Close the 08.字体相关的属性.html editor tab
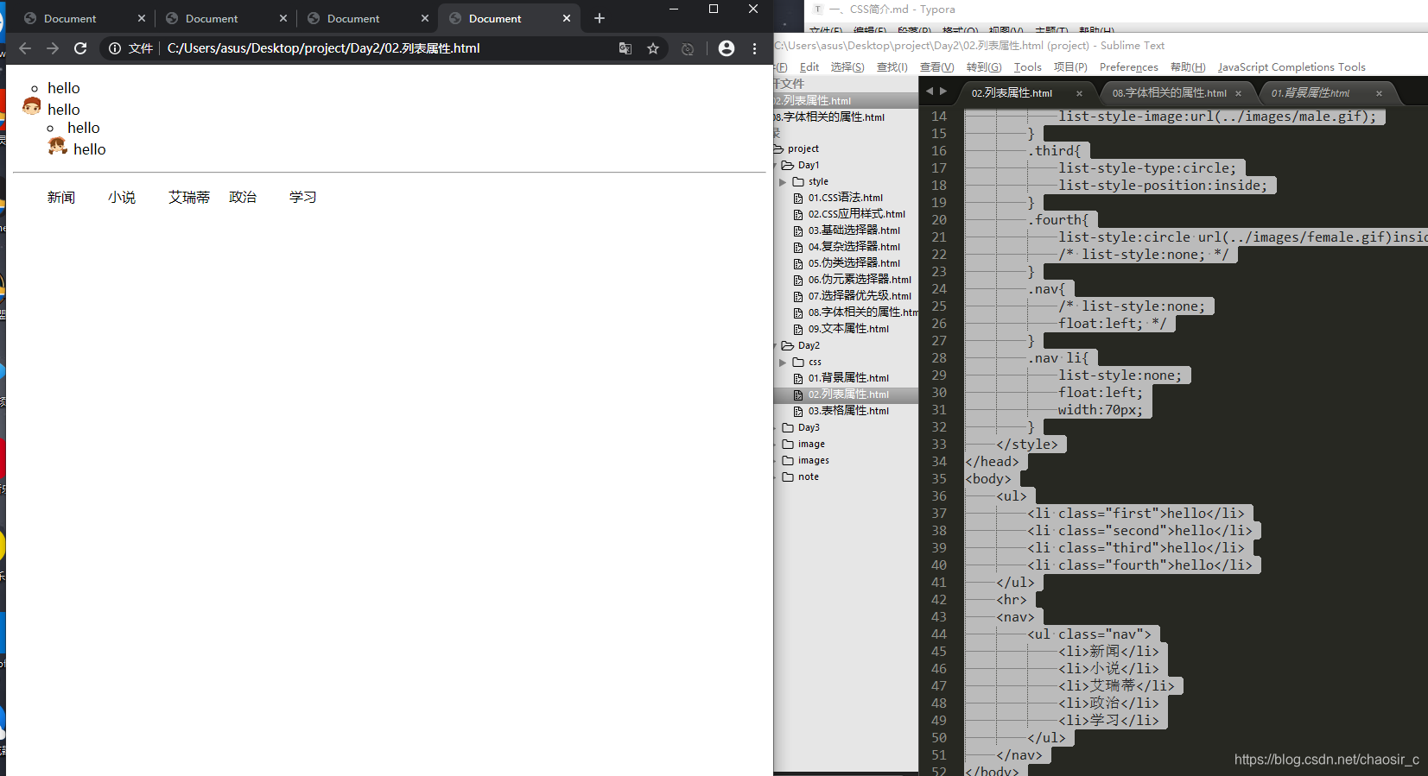 coord(1238,93)
